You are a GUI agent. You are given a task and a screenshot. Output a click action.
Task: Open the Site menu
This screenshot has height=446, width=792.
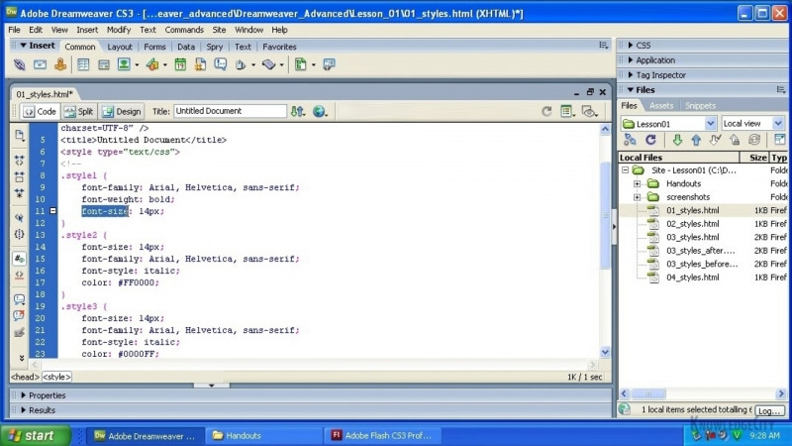tap(219, 30)
